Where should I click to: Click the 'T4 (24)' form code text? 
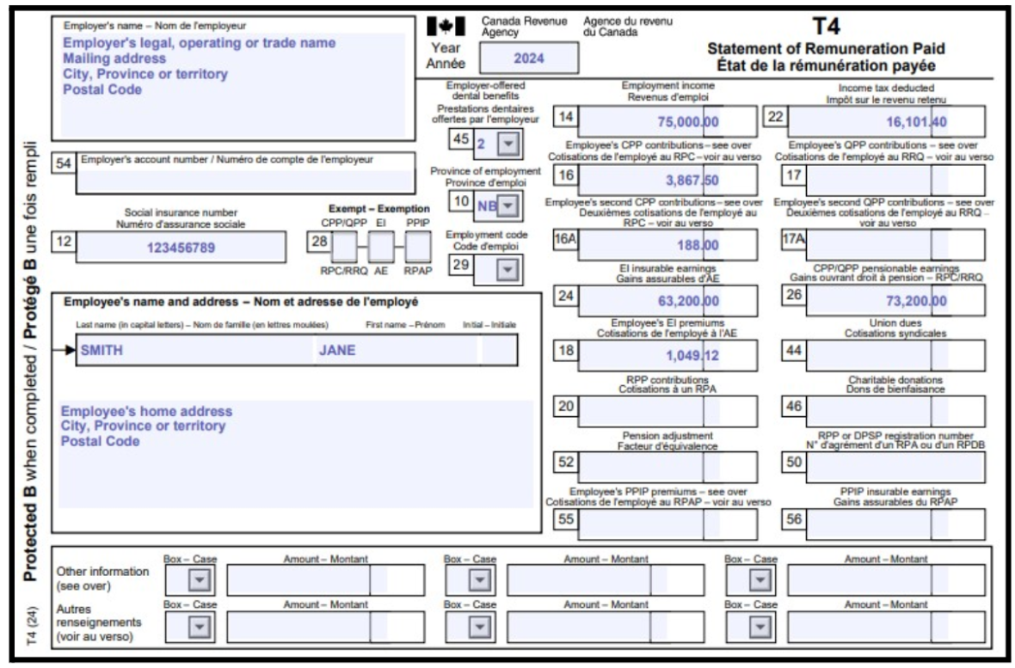tap(33, 625)
